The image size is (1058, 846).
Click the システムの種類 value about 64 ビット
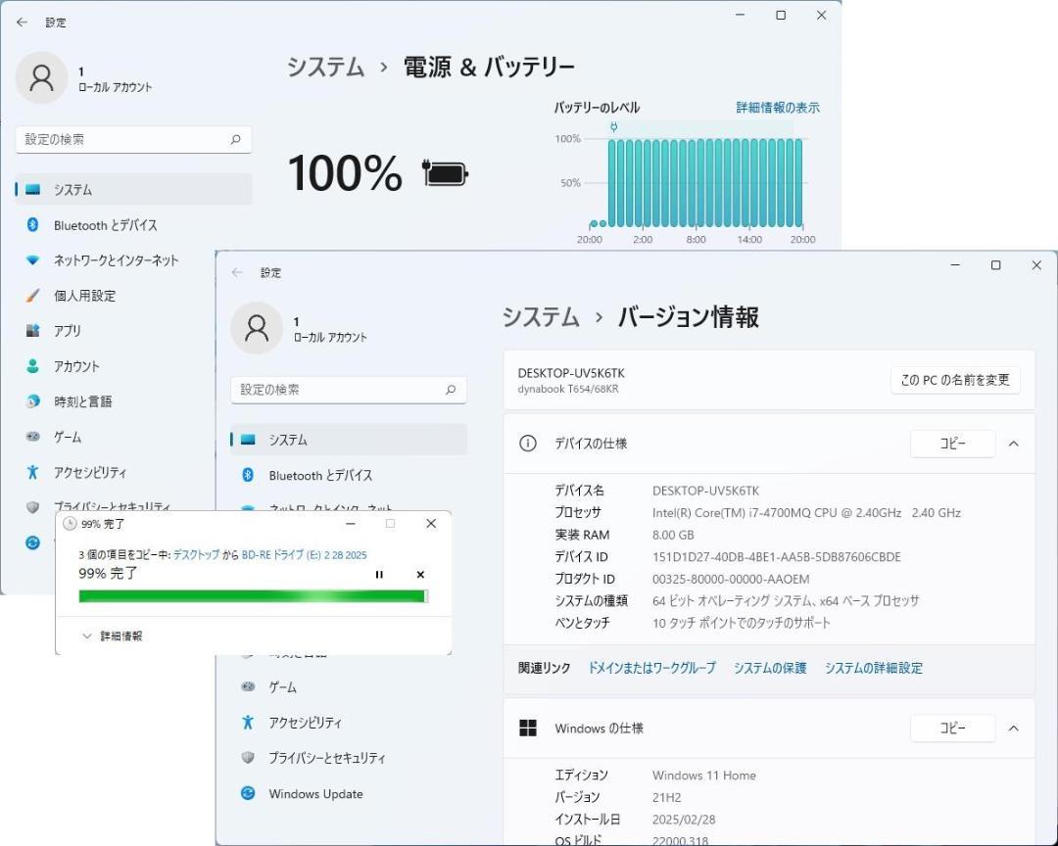click(x=786, y=601)
